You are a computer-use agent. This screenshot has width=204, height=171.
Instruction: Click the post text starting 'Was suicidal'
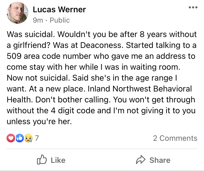pos(102,78)
